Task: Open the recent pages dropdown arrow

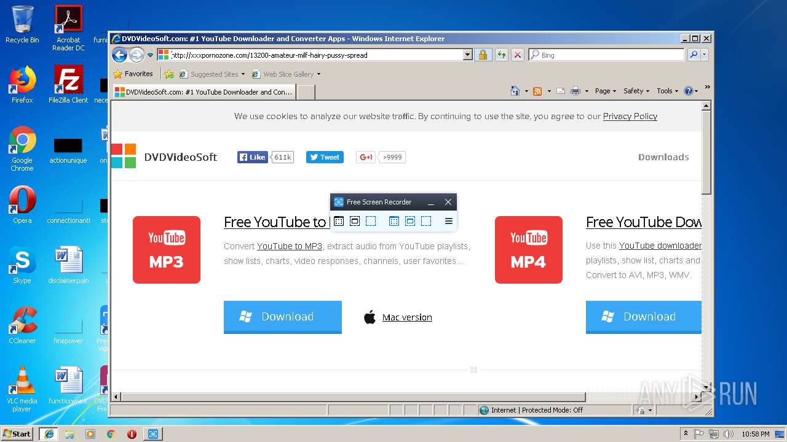Action: click(150, 55)
